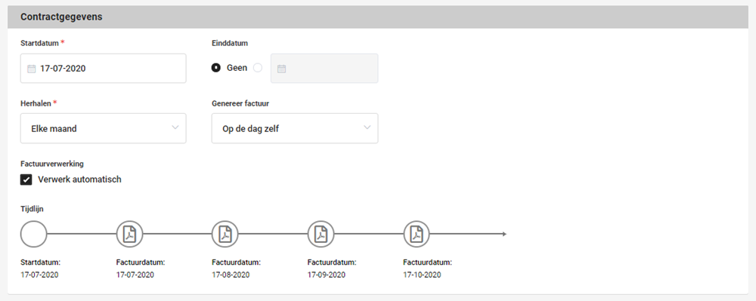Click the Startdatum input with 17-07-2020
Image resolution: width=756 pixels, height=301 pixels.
click(x=103, y=69)
